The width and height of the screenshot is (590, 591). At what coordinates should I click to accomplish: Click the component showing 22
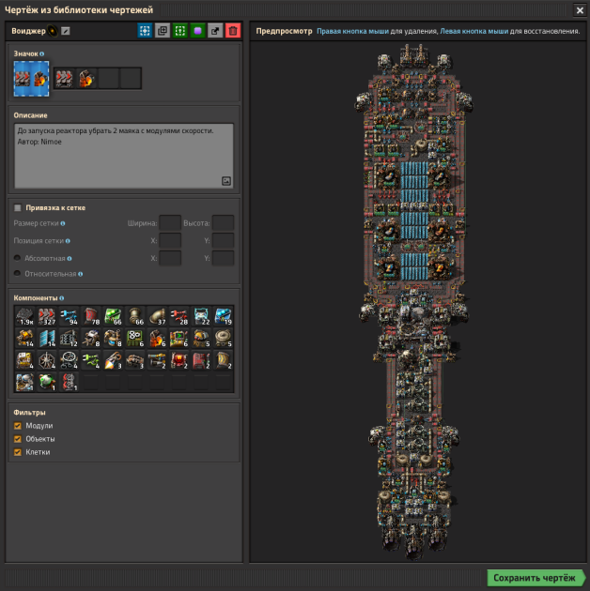pos(201,316)
